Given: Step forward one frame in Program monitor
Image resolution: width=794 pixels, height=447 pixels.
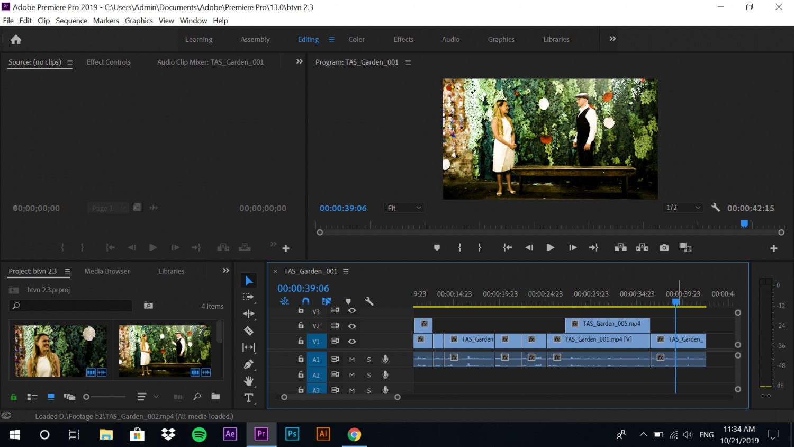Looking at the screenshot, I should pyautogui.click(x=573, y=247).
